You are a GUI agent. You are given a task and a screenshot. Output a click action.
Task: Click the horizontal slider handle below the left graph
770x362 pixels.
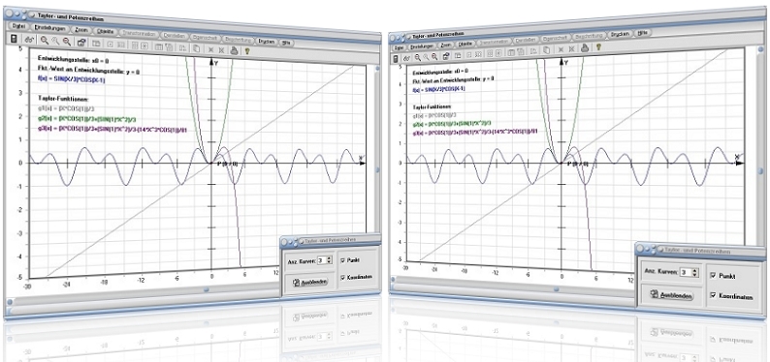point(206,289)
